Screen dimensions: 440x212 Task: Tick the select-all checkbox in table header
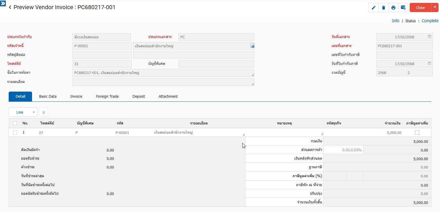click(x=15, y=123)
